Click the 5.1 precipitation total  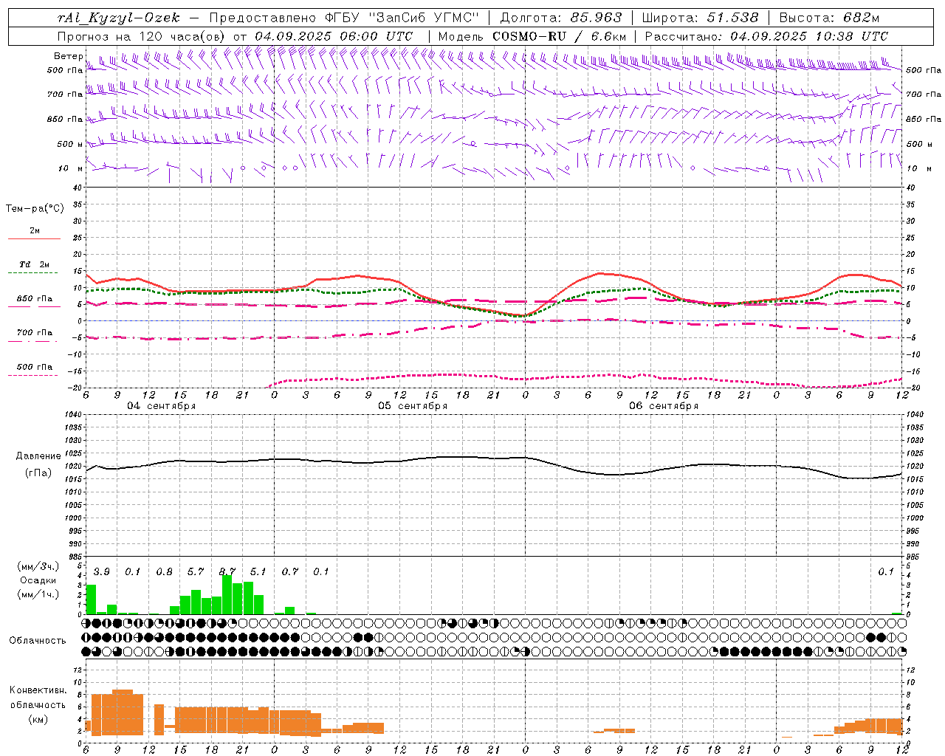(258, 571)
